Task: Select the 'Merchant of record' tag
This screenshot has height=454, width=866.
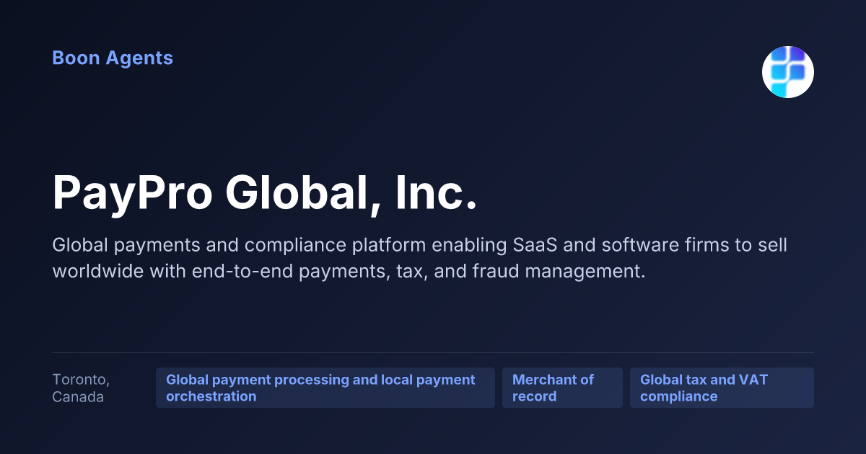Action: click(x=562, y=388)
